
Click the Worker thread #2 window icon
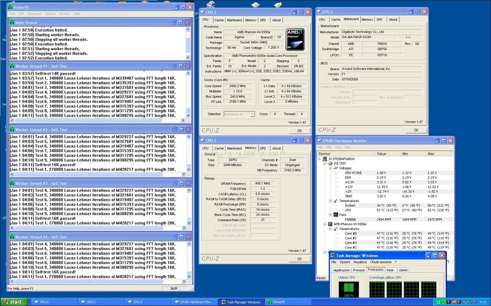(12, 130)
